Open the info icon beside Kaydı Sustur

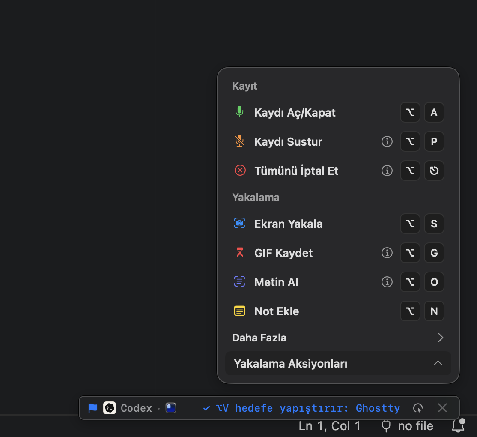click(x=387, y=141)
